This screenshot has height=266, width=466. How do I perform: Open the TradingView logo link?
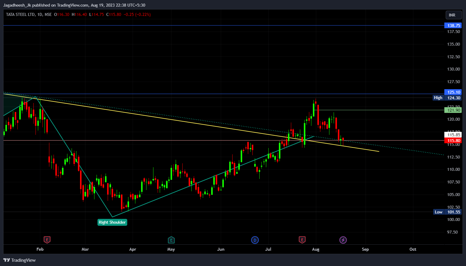coord(20,260)
